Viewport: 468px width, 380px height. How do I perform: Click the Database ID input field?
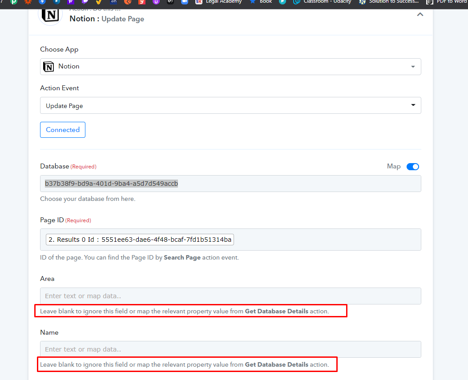(230, 184)
